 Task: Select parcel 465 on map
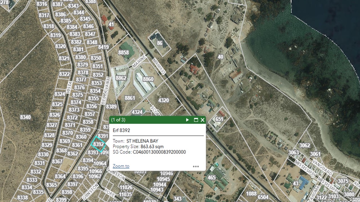click(211, 178)
